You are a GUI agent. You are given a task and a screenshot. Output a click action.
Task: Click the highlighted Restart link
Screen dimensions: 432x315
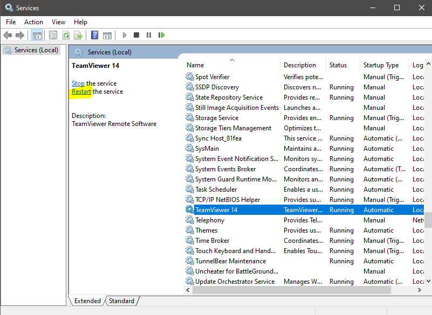80,92
